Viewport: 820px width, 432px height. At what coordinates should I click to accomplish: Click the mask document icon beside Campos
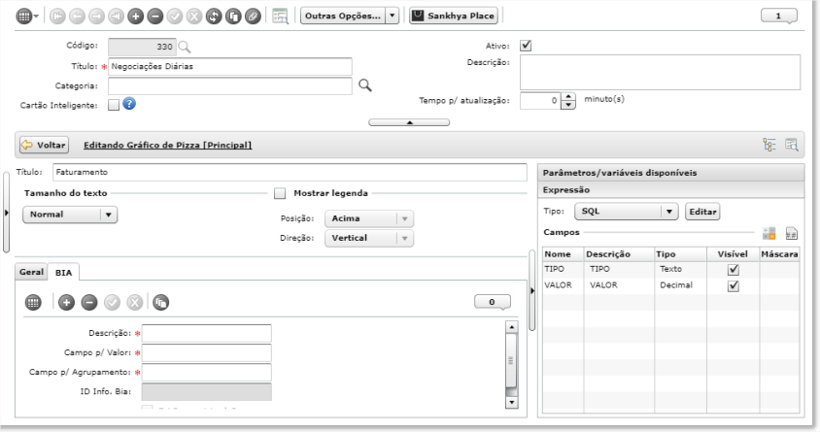[791, 233]
